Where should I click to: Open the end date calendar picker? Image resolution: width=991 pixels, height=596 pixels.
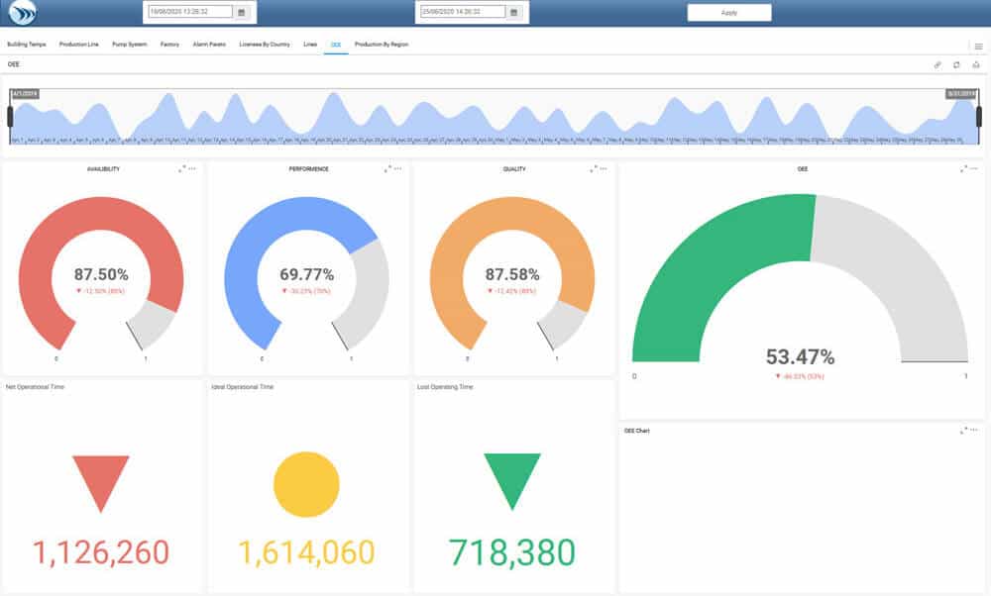click(x=513, y=12)
